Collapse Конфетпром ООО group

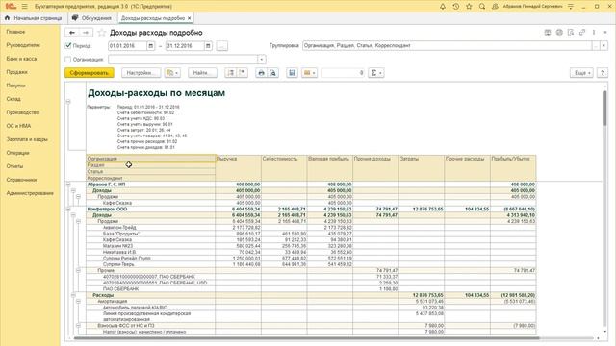point(68,210)
